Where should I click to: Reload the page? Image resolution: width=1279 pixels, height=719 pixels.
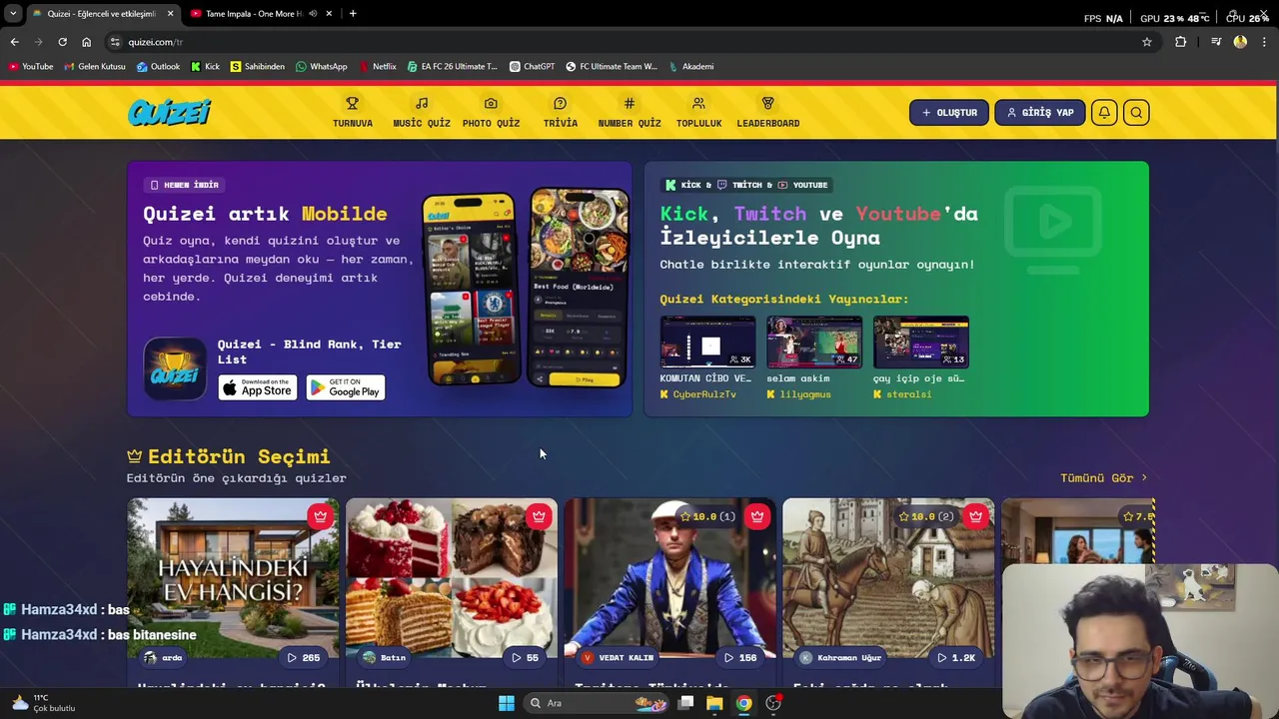click(62, 42)
